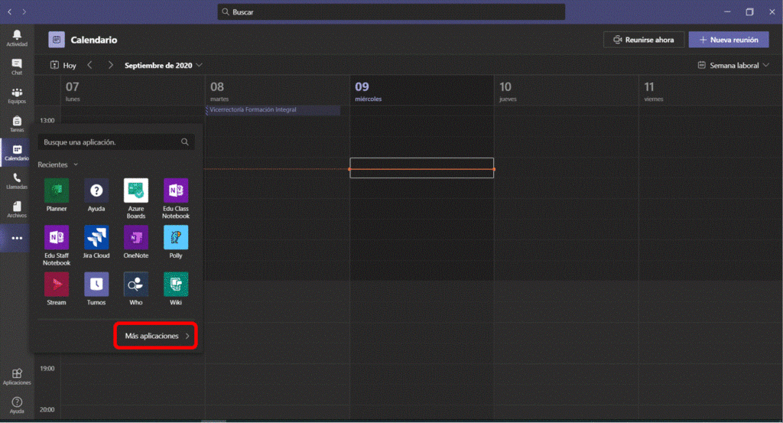Open Septiembre de 2020 month picker

163,66
